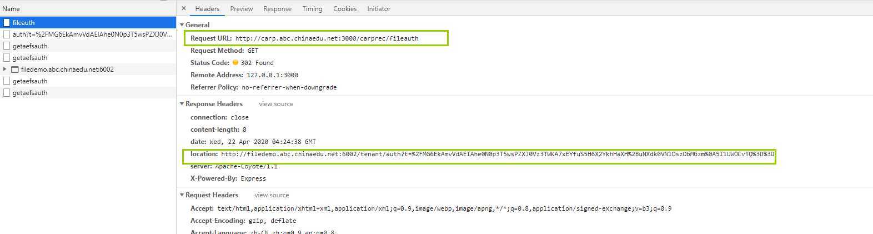Click the Request Method GET value

pyautogui.click(x=253, y=51)
